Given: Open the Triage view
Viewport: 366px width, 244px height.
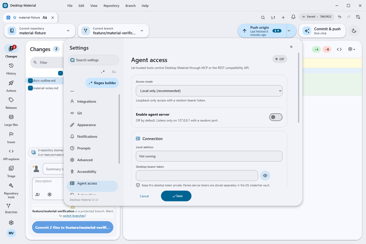Looking at the screenshot, I should (11, 172).
